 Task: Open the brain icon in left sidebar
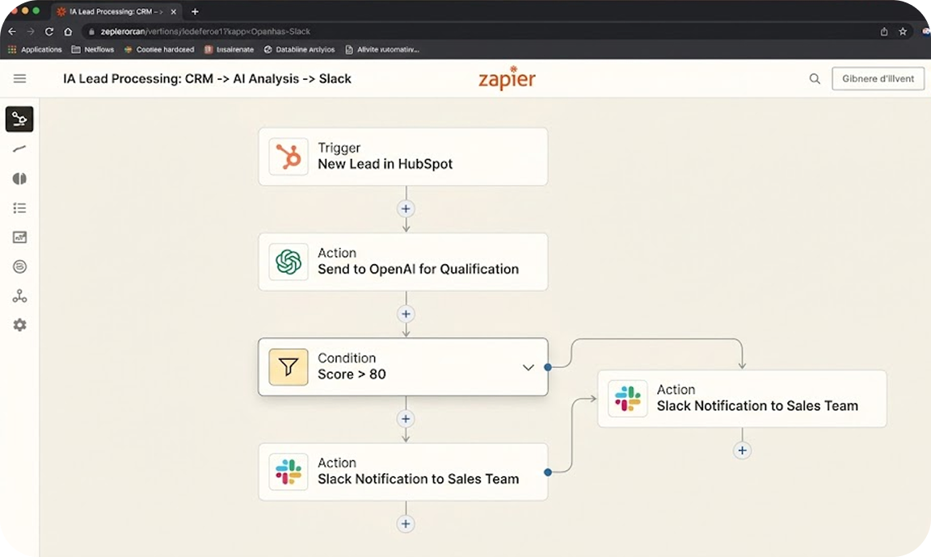(x=19, y=178)
